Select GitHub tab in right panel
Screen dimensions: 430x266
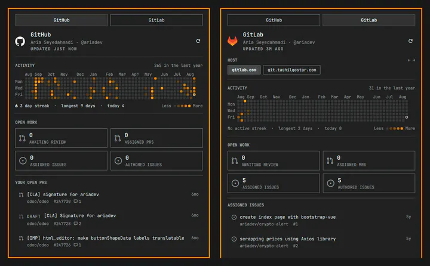pyautogui.click(x=274, y=20)
